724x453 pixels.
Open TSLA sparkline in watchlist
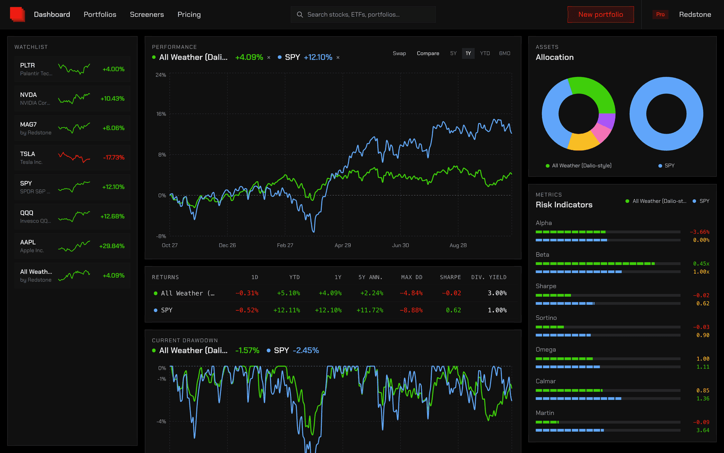[74, 157]
